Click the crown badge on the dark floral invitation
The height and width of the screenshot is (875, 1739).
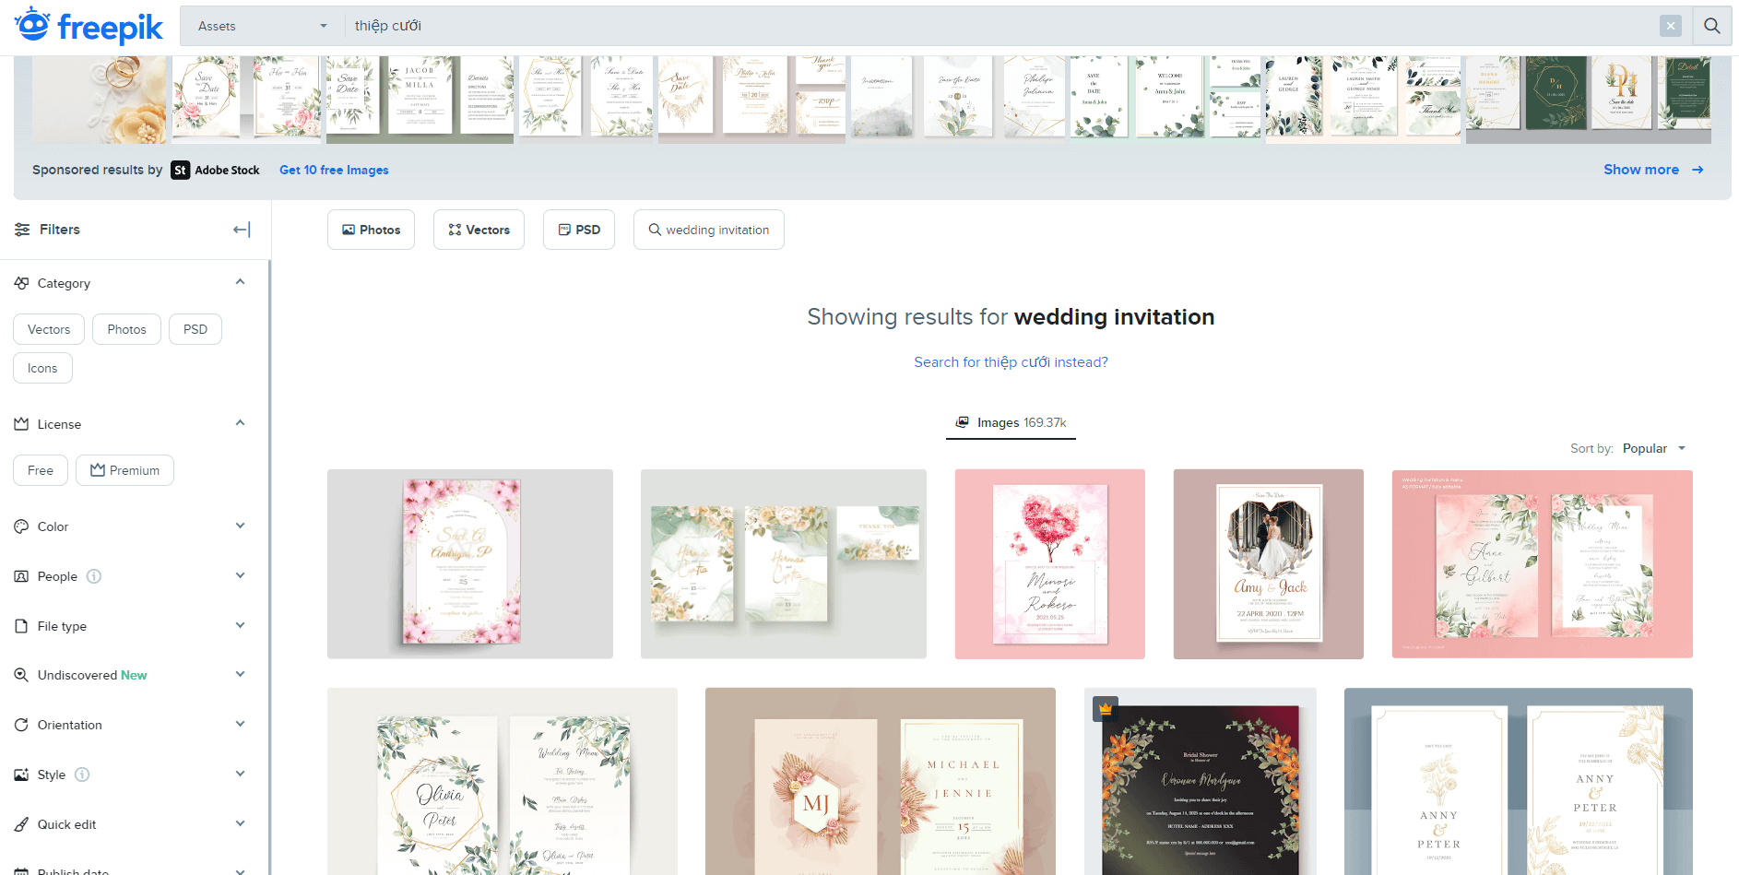pos(1104,708)
